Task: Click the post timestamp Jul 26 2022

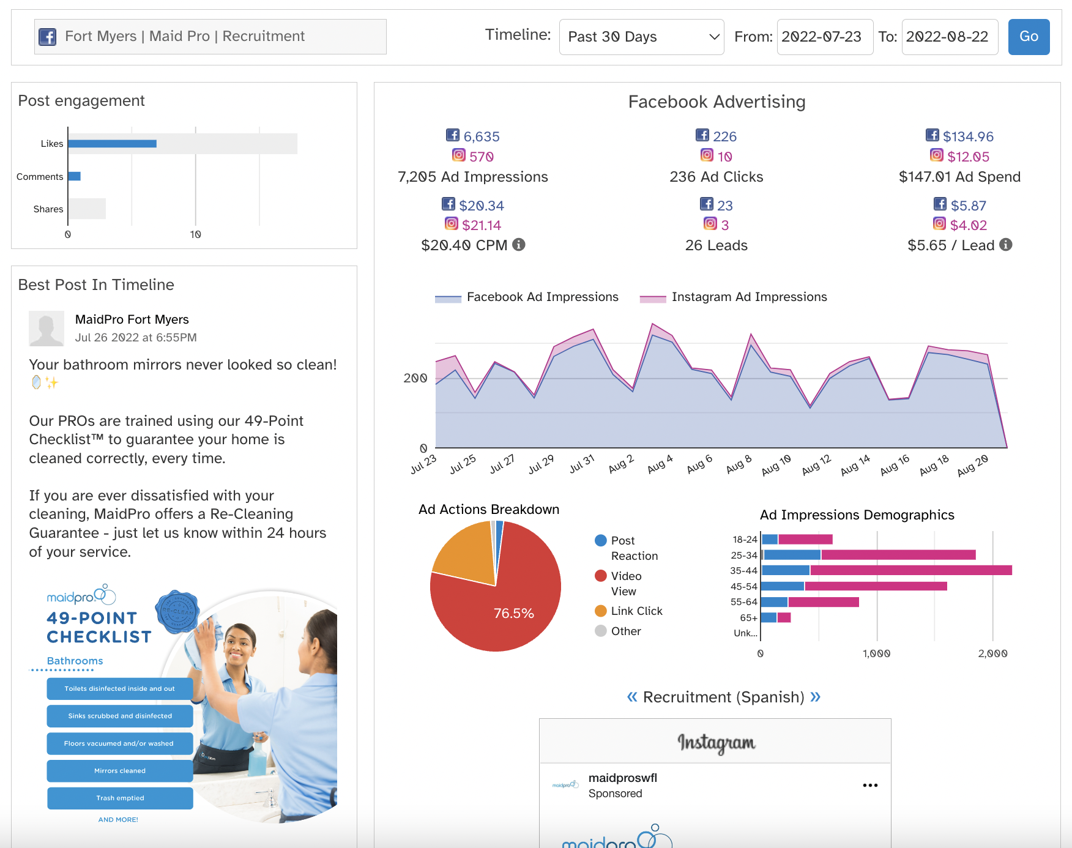Action: pos(136,338)
